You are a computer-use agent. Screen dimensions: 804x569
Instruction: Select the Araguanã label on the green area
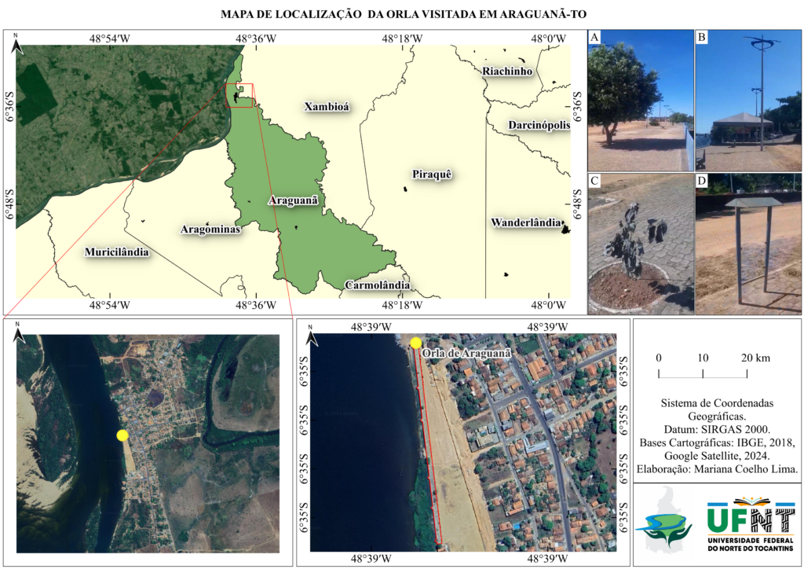294,201
